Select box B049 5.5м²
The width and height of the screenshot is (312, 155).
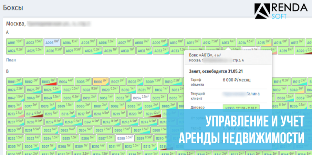[x=52, y=98]
